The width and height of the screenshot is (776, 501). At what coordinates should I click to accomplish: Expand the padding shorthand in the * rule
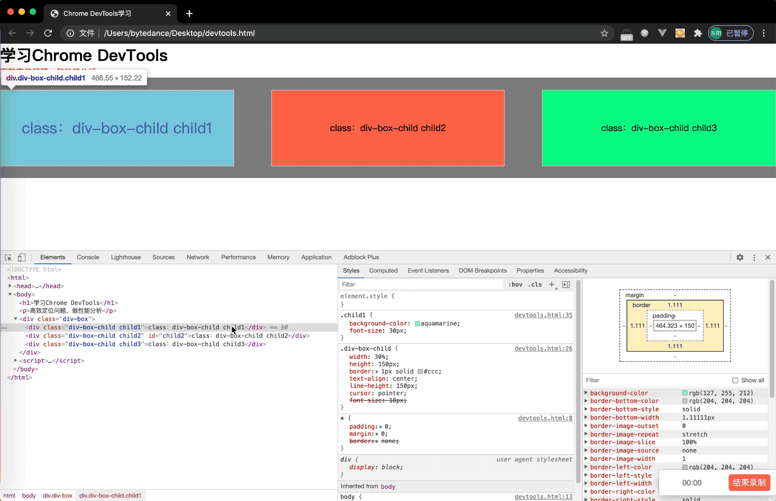coord(381,427)
